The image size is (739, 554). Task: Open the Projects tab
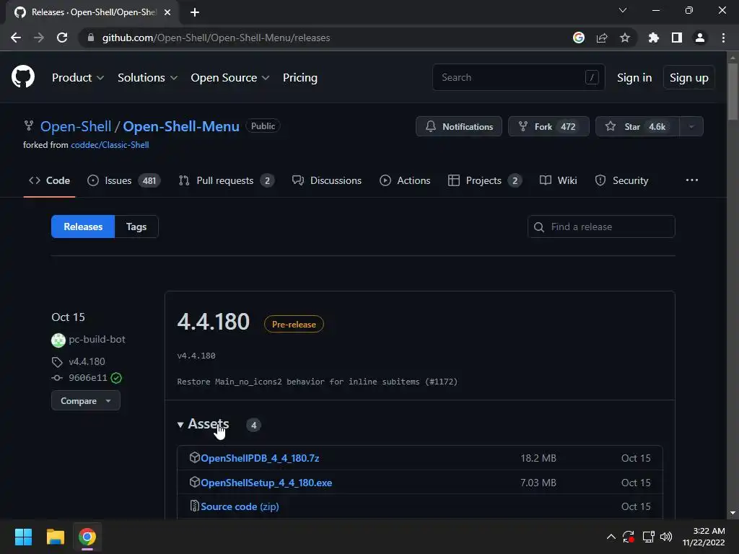coord(485,180)
